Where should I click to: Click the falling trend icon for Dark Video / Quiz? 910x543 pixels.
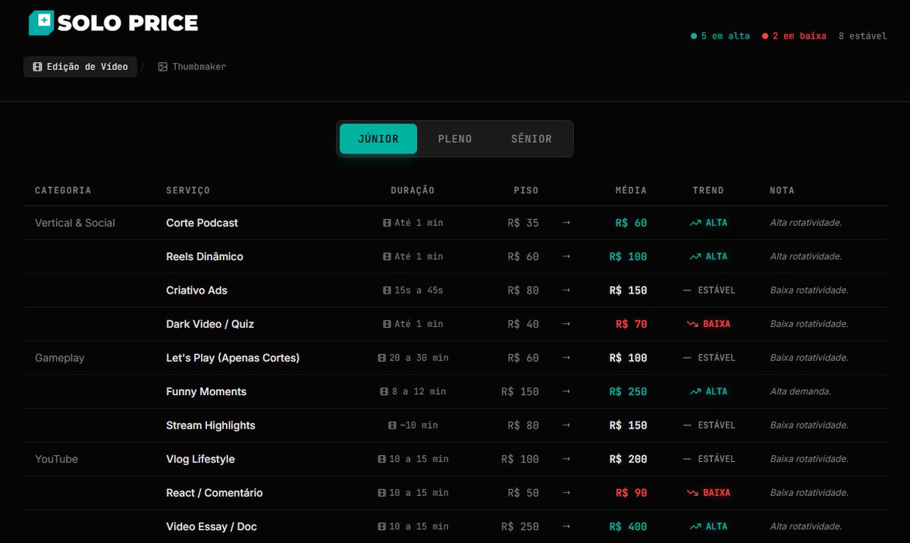[692, 324]
